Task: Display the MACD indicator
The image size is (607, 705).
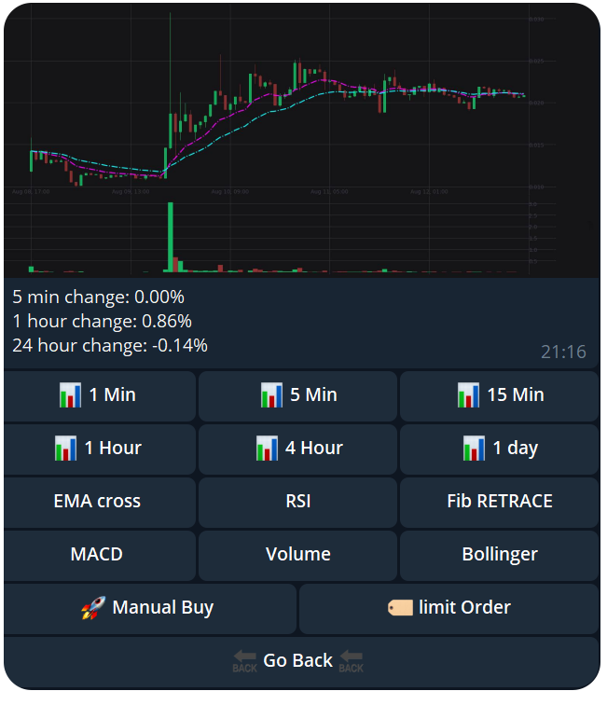Action: (x=98, y=555)
